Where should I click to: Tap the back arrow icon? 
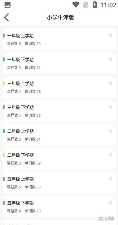tap(6, 17)
